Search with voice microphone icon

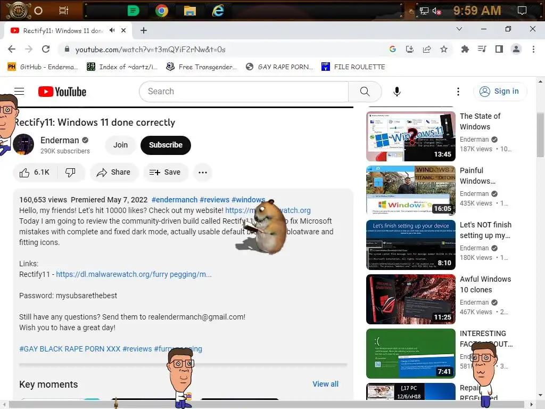click(x=397, y=92)
